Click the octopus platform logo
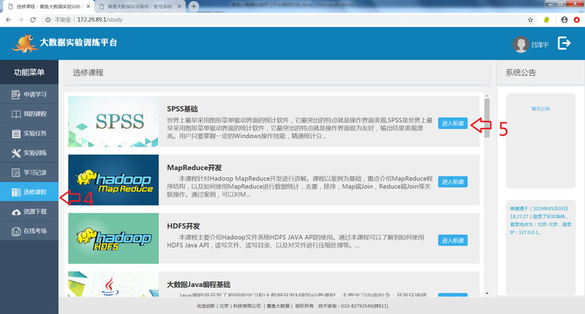The width and height of the screenshot is (585, 314). (26, 43)
